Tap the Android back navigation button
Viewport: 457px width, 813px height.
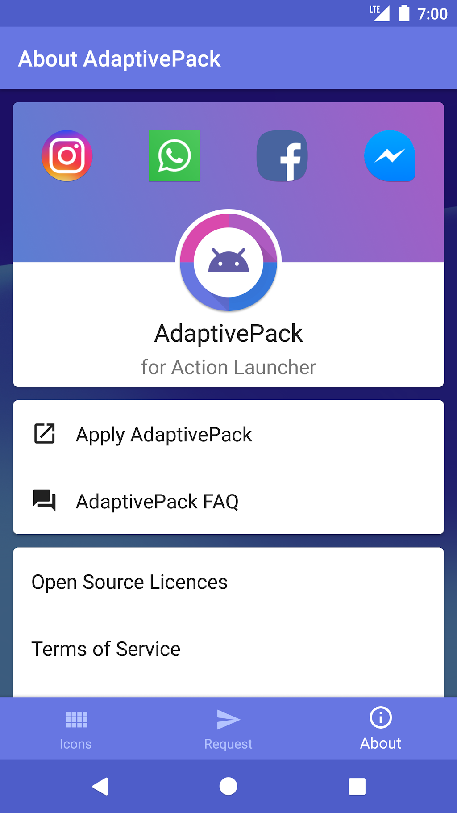[x=100, y=786]
